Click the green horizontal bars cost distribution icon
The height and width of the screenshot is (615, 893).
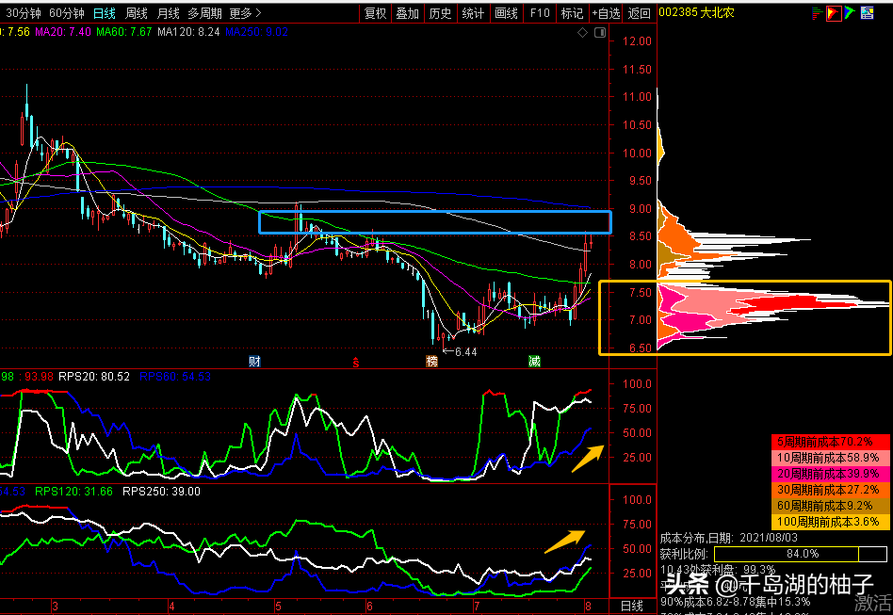(816, 13)
